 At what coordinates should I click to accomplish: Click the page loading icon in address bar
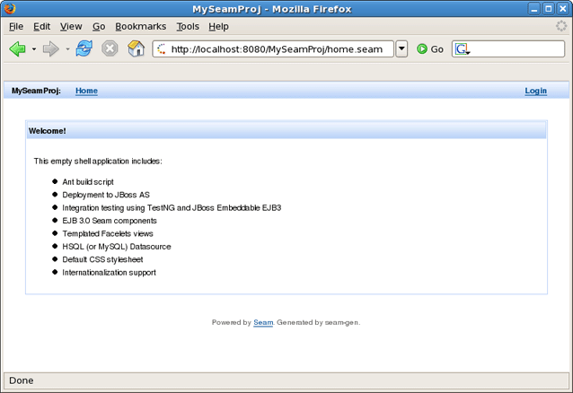pos(162,49)
